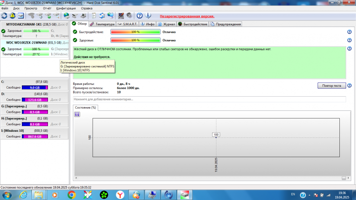Open Google Chrome from taskbar

[72, 195]
